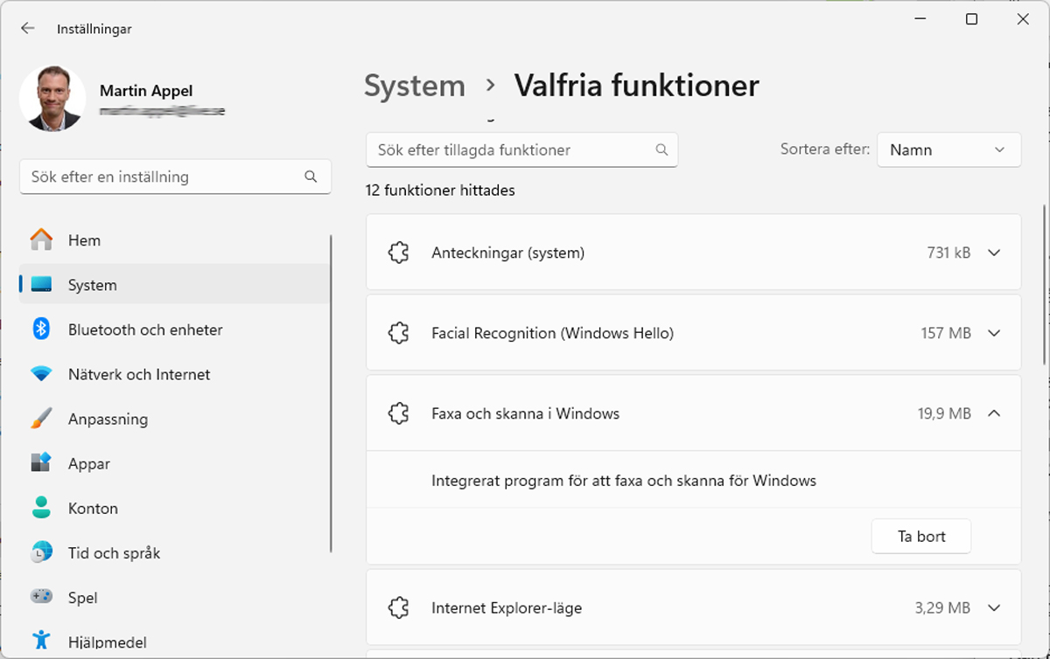
Task: Open the Hem home section
Action: pyautogui.click(x=84, y=240)
